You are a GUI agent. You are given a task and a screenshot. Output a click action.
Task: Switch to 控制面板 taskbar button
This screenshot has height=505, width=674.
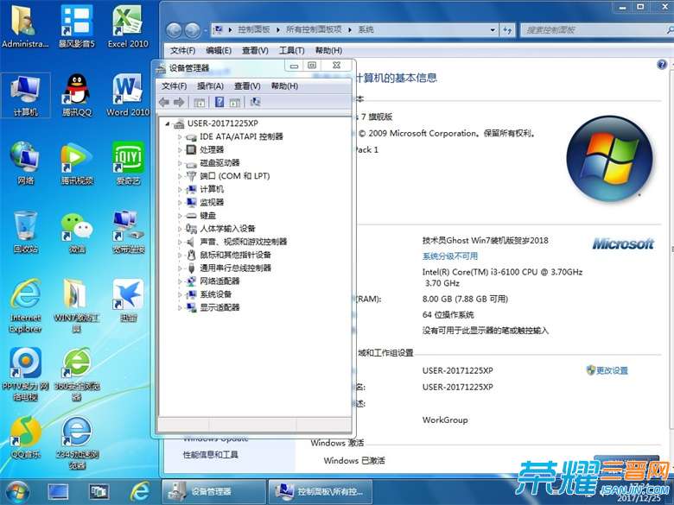(x=321, y=492)
